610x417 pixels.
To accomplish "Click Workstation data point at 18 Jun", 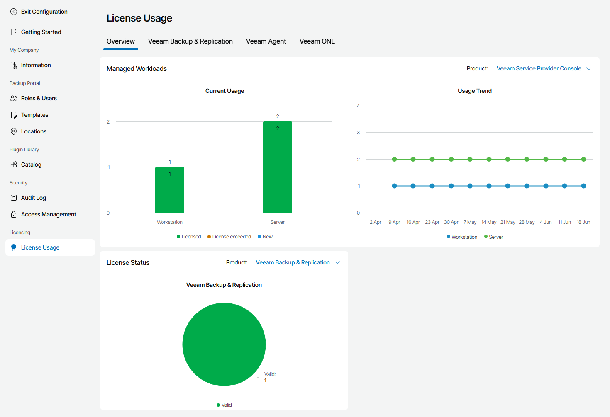I will coord(583,186).
